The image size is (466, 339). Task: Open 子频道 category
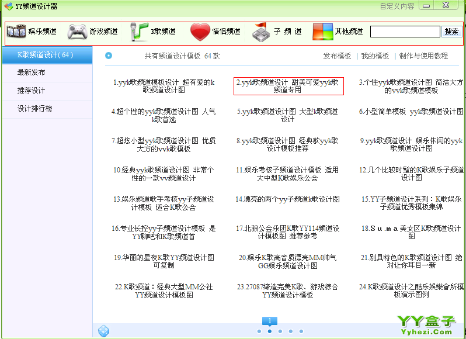point(287,31)
